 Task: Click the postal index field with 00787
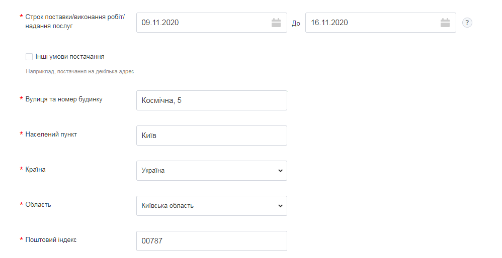pyautogui.click(x=211, y=241)
